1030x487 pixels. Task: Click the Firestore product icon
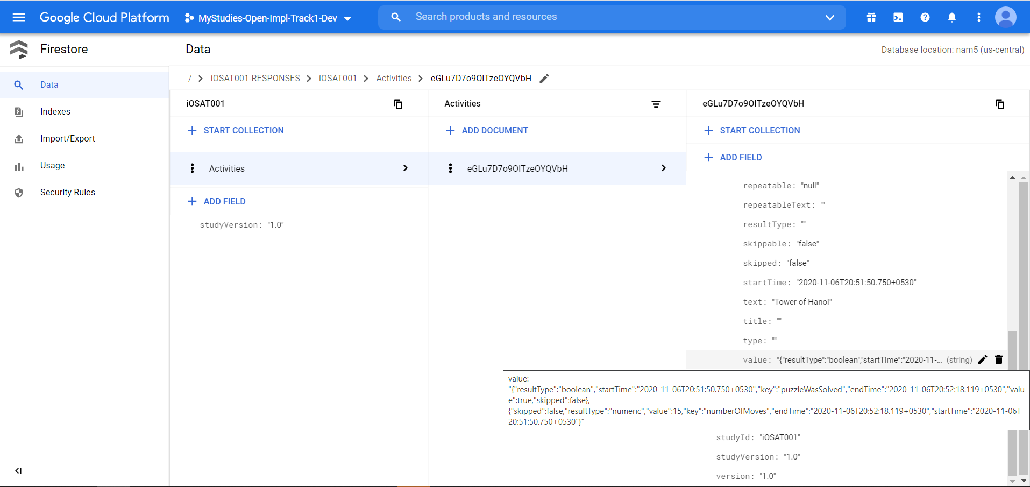[x=19, y=50]
